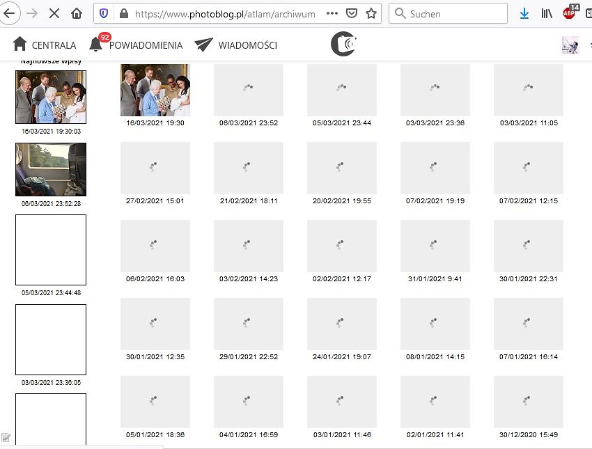Open archive entry thumbnail 20/02/2021 19:55
This screenshot has height=449, width=592.
click(342, 168)
